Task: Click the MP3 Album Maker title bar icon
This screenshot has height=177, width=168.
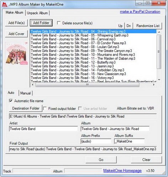Action: click(x=5, y=5)
